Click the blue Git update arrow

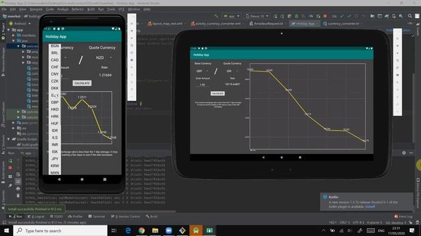point(342,16)
